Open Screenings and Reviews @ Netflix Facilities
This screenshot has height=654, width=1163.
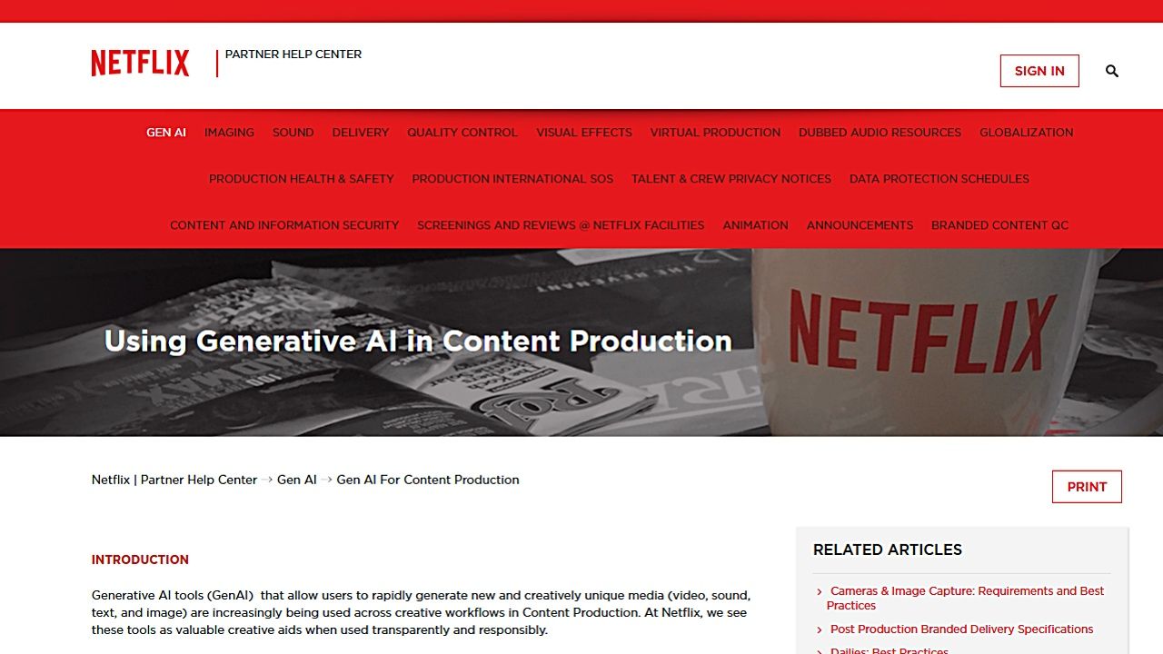point(561,225)
